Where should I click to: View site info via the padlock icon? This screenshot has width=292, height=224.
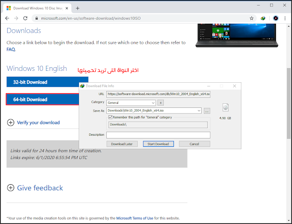pyautogui.click(x=36, y=18)
